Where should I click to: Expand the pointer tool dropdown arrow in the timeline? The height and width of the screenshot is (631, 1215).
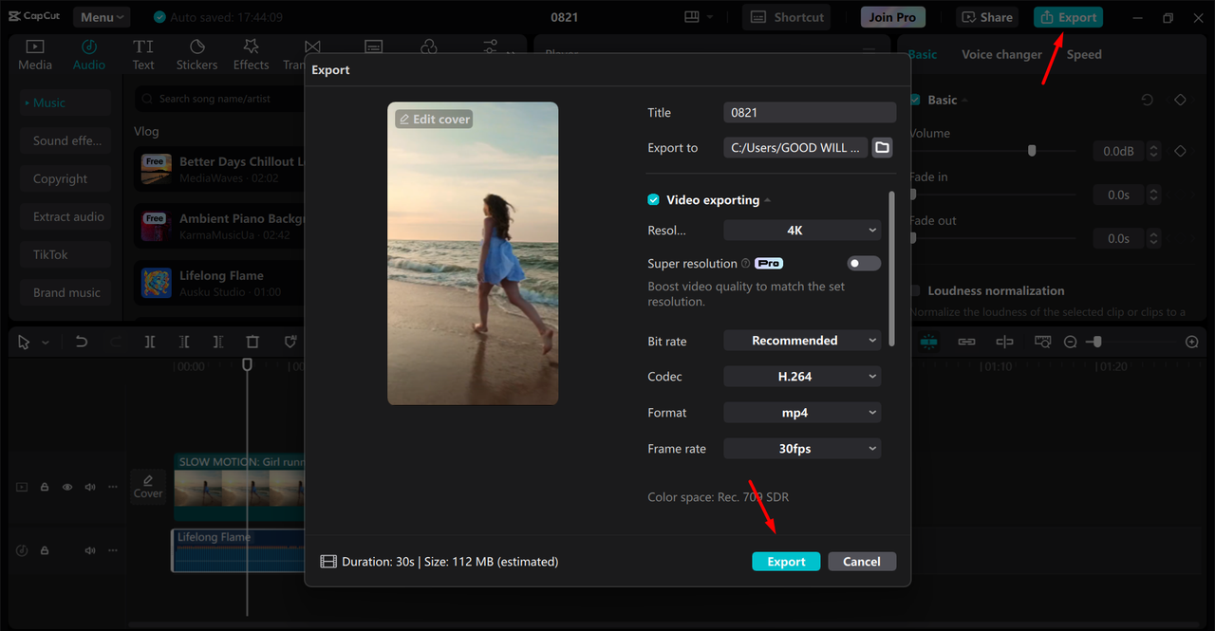pyautogui.click(x=45, y=343)
